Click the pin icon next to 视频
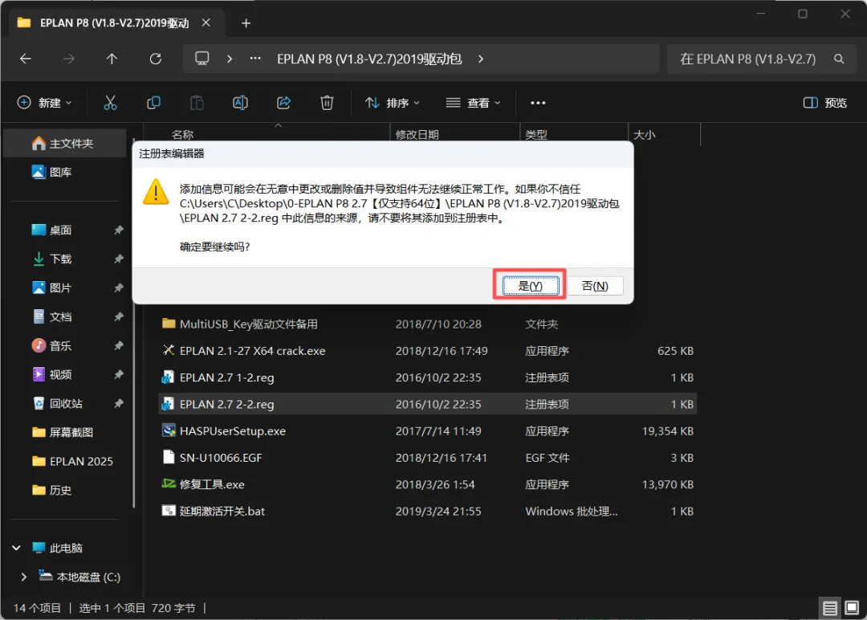The image size is (867, 620). 118,374
